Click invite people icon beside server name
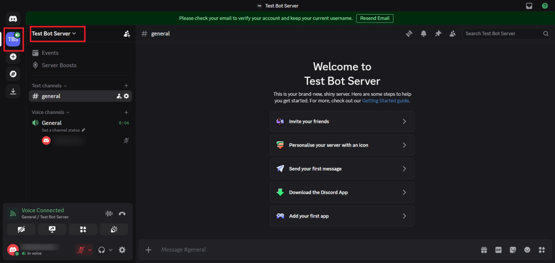Screen dimensions: 555x263 (x=127, y=34)
